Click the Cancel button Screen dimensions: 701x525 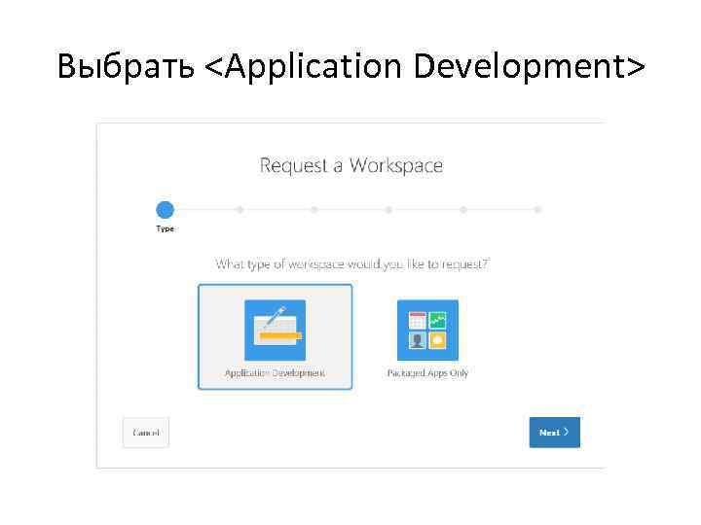pos(146,432)
